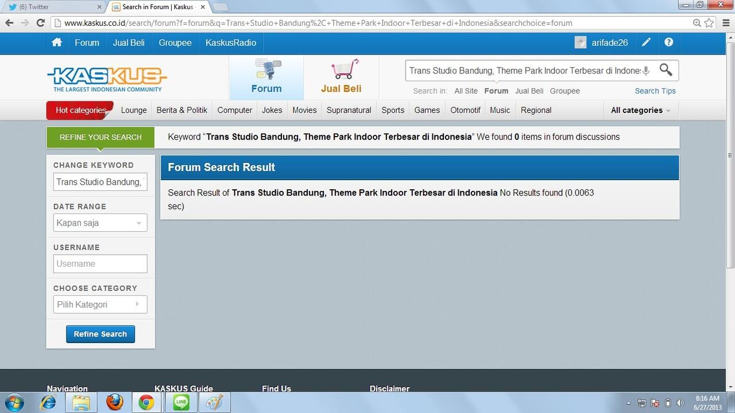The height and width of the screenshot is (413, 735).
Task: Open File Explorer from taskbar
Action: point(81,403)
